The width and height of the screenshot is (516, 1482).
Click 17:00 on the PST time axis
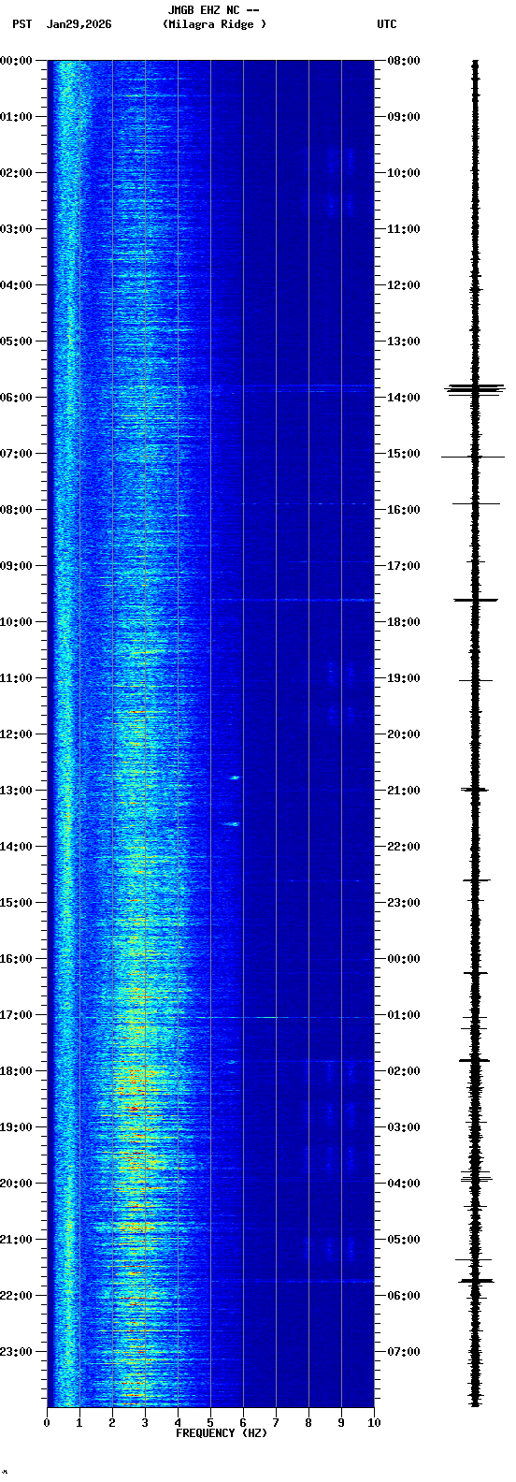coord(16,1015)
